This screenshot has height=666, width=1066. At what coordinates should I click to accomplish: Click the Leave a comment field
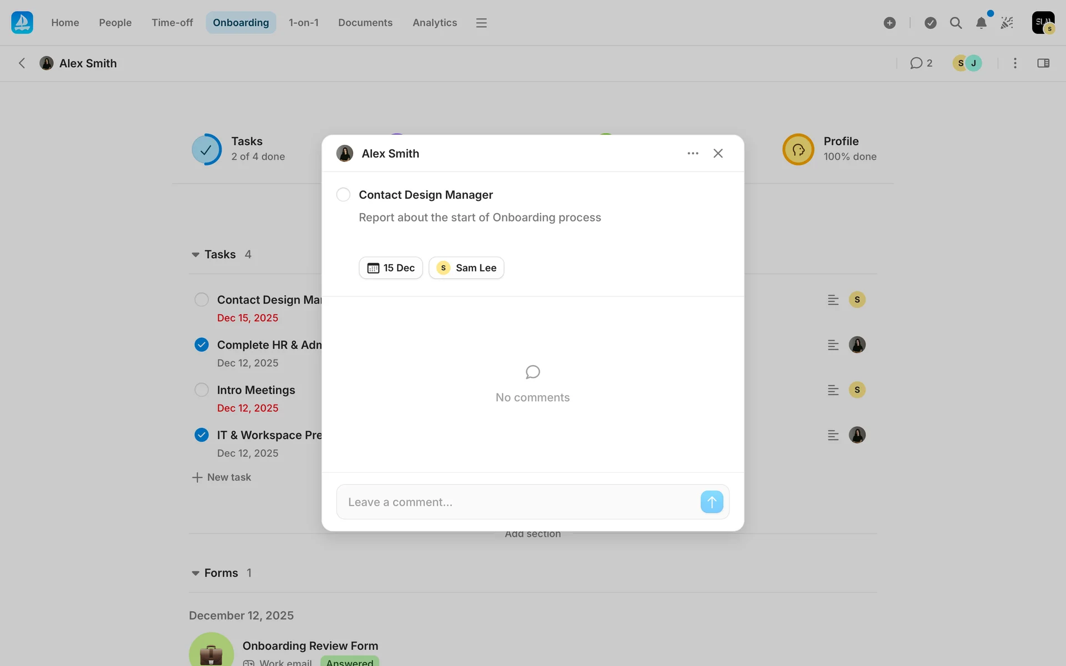click(x=516, y=502)
